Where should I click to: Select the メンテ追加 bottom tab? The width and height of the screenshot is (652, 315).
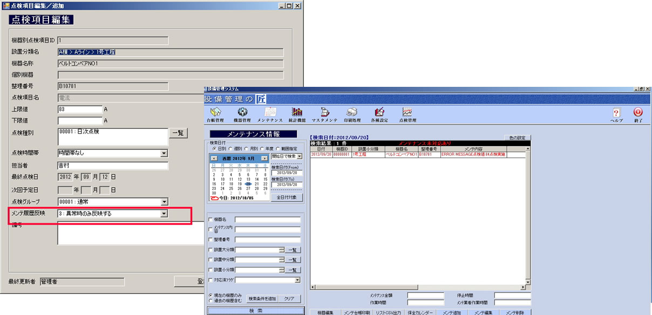click(452, 312)
